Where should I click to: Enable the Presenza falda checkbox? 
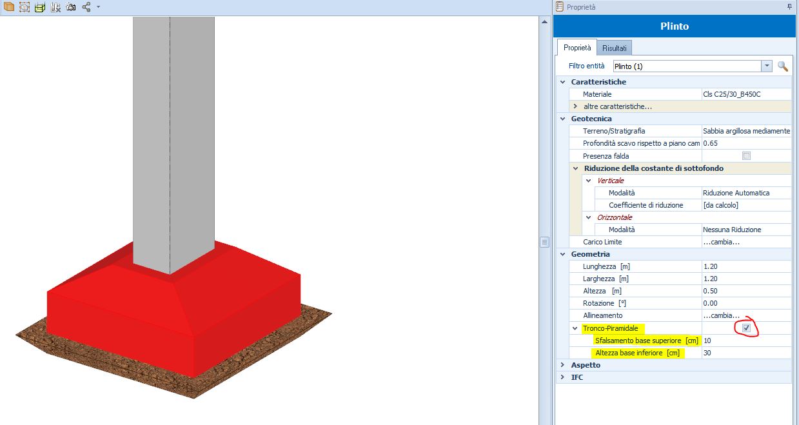(x=746, y=156)
